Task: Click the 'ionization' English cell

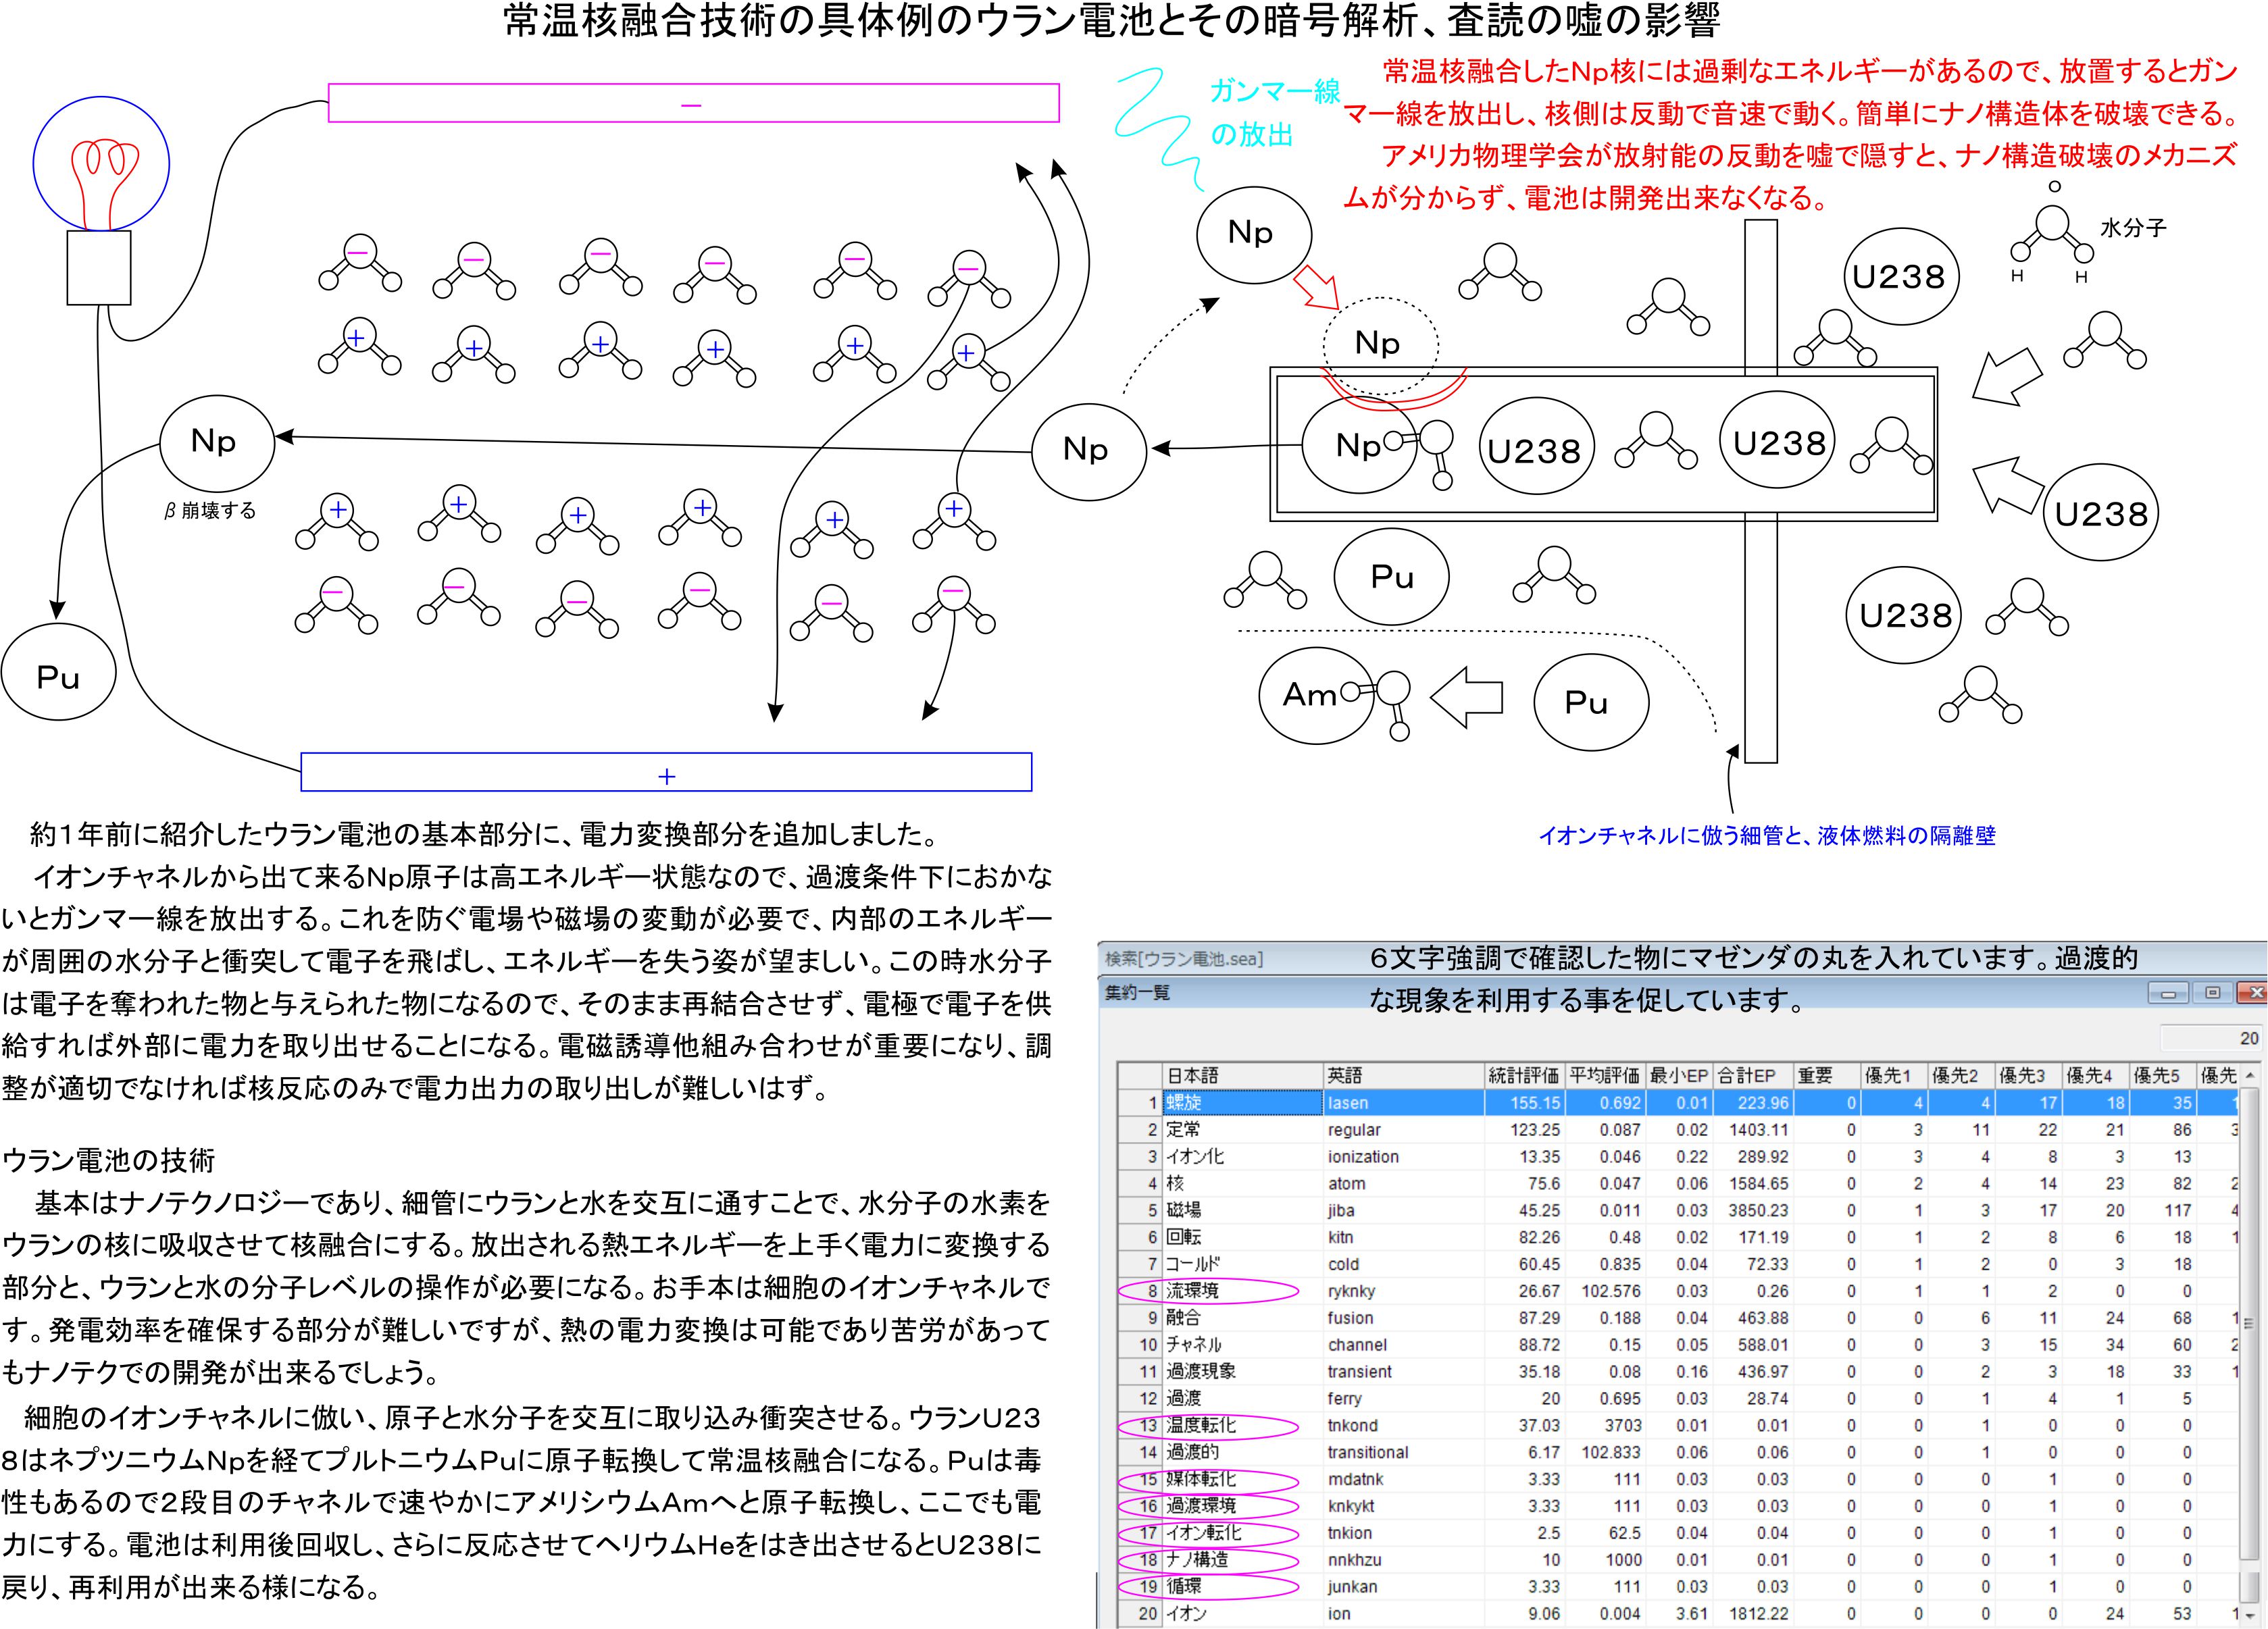Action: pos(1363,1158)
